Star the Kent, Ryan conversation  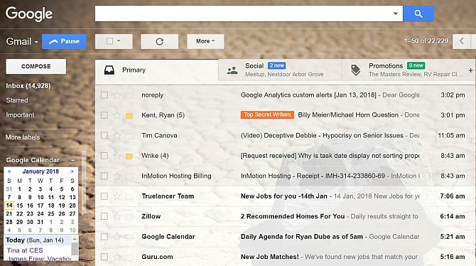[x=117, y=115]
